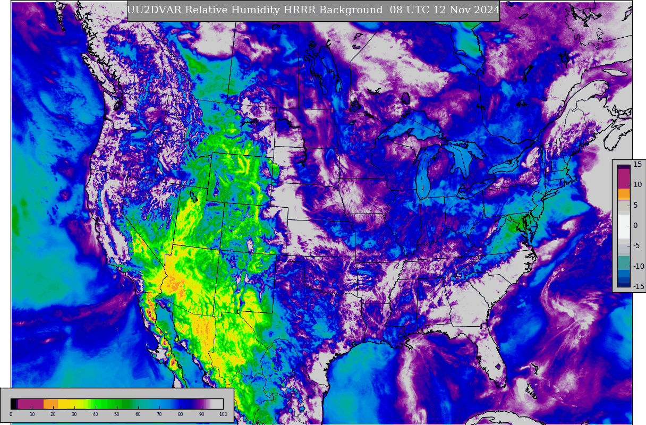Click the teal block of the vertical colorbar

(624, 263)
